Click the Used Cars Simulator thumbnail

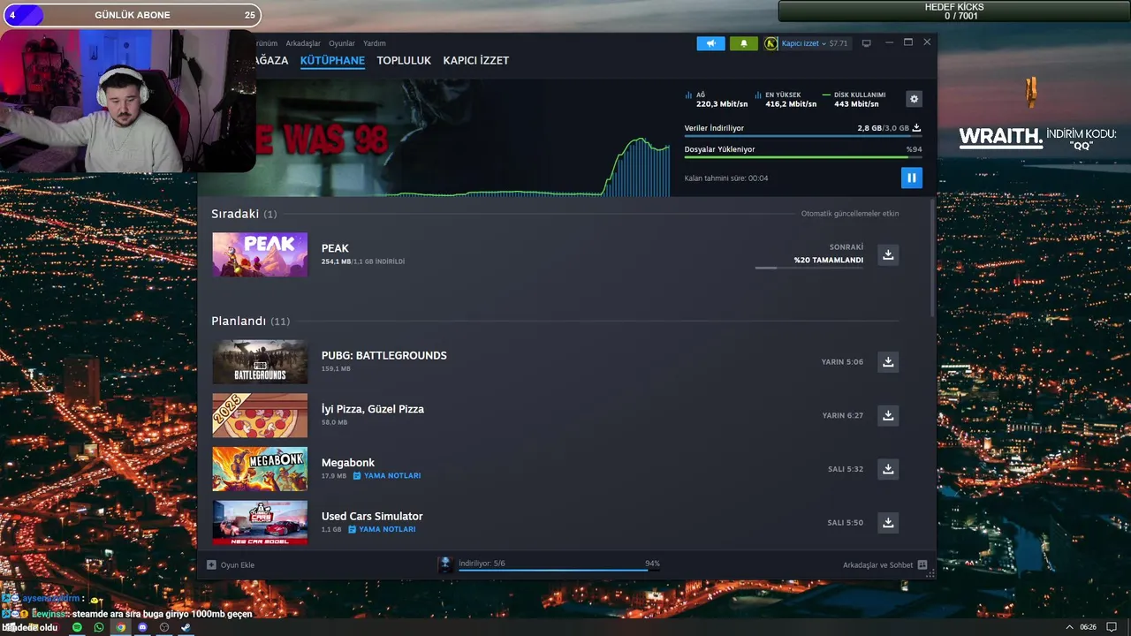coord(260,522)
